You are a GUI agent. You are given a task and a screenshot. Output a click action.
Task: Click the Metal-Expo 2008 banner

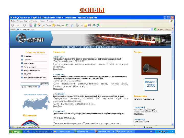pyautogui.click(x=151, y=85)
